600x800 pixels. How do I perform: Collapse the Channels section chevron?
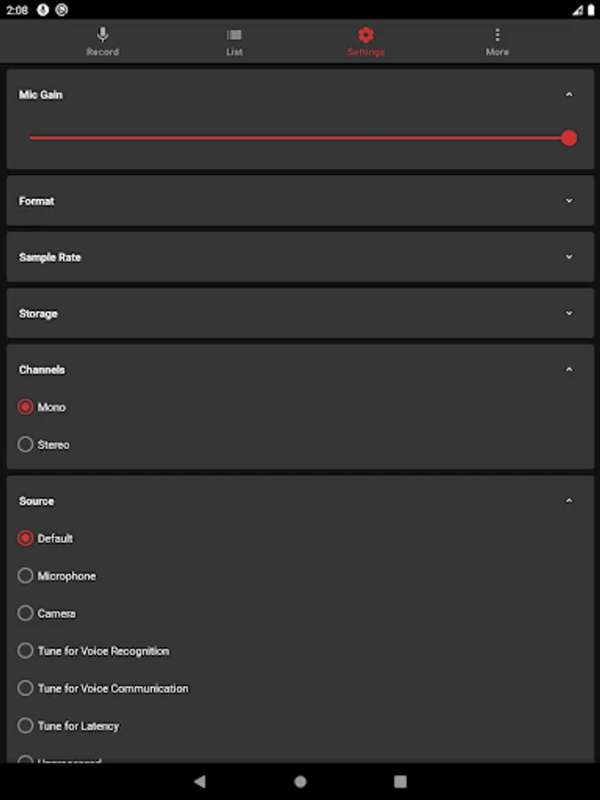(570, 370)
